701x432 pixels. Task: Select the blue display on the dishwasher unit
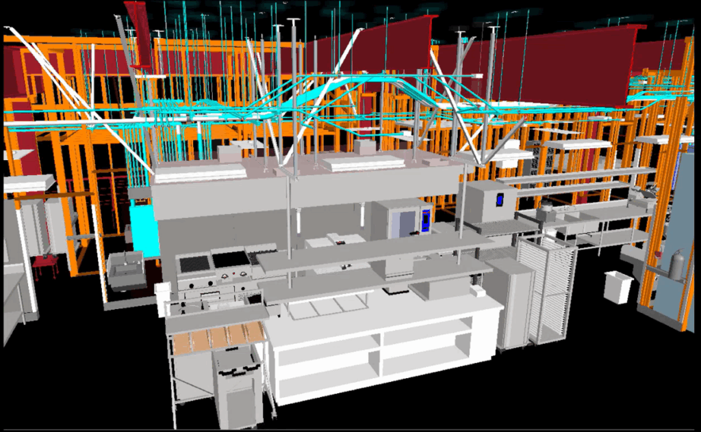[499, 200]
